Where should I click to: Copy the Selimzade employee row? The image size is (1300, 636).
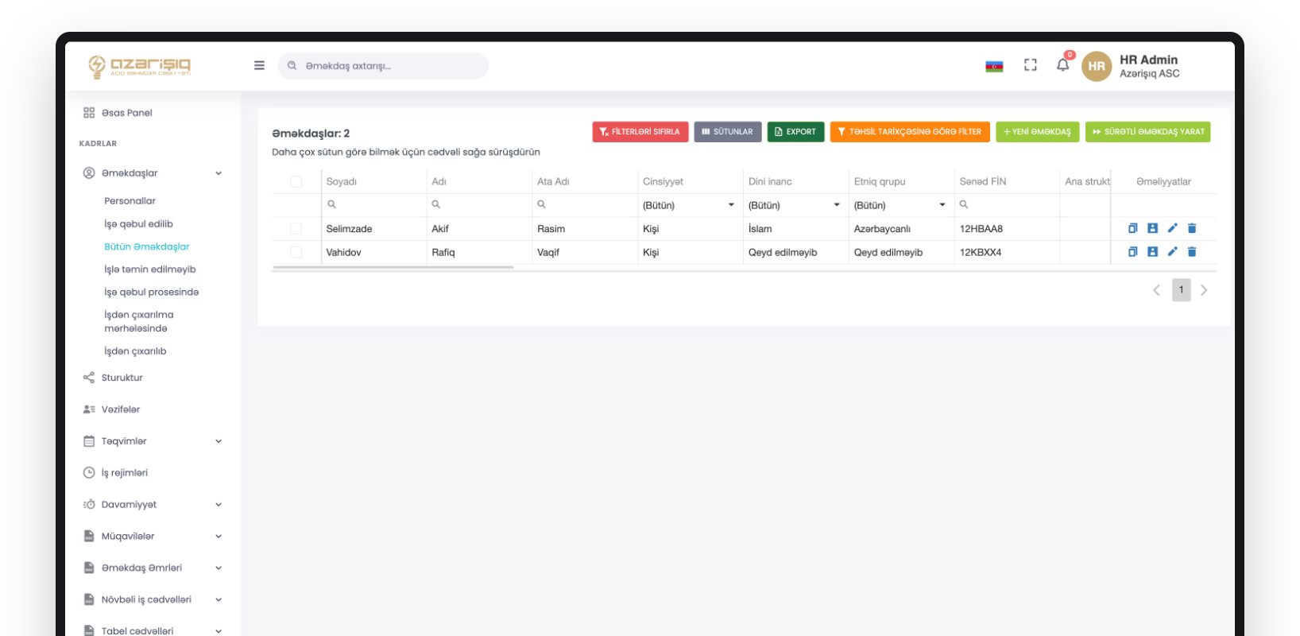(x=1133, y=228)
